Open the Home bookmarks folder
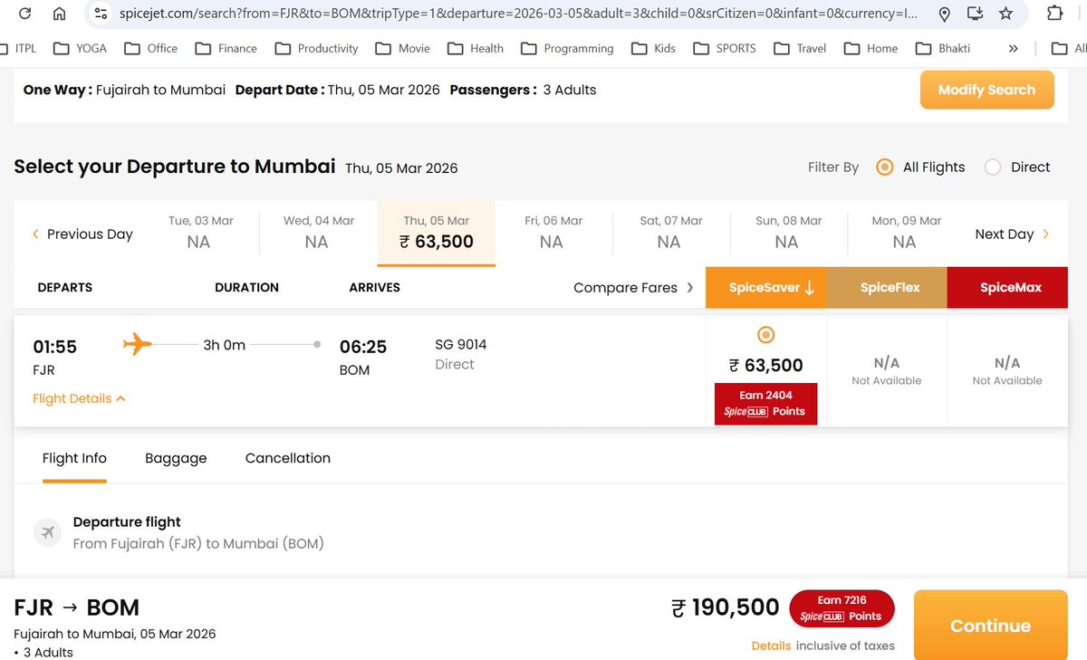The width and height of the screenshot is (1087, 660). 871,48
